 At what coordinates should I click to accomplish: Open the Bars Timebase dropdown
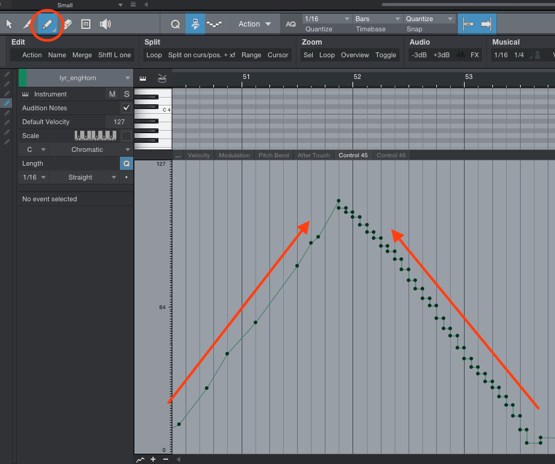coord(378,19)
